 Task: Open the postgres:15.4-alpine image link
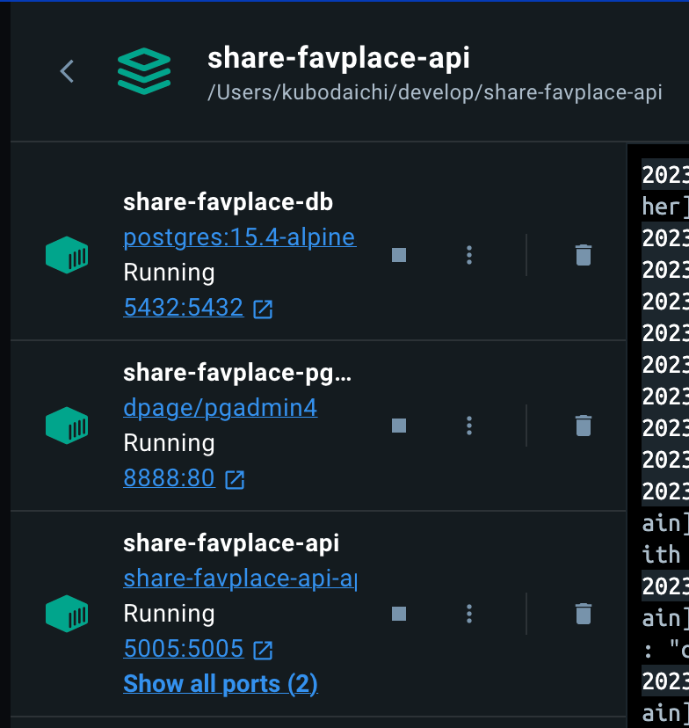click(240, 237)
